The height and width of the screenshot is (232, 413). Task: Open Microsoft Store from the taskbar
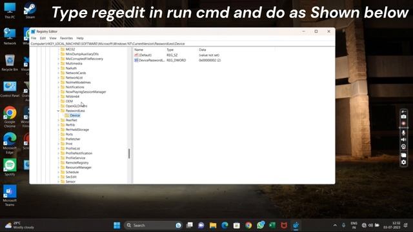(237, 225)
